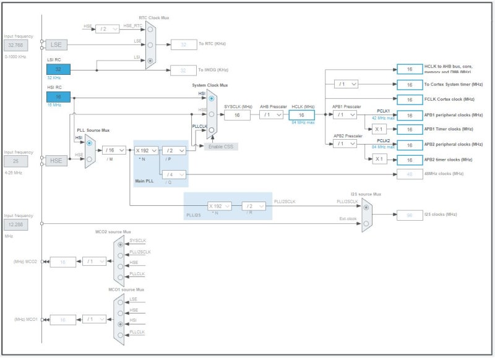Open PLLI2S /R divider dropdown
The image size is (495, 358).
[x=254, y=207]
